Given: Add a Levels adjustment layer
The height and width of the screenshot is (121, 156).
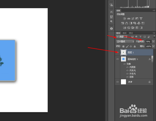Looking at the screenshot, I should pyautogui.click(x=129, y=19).
